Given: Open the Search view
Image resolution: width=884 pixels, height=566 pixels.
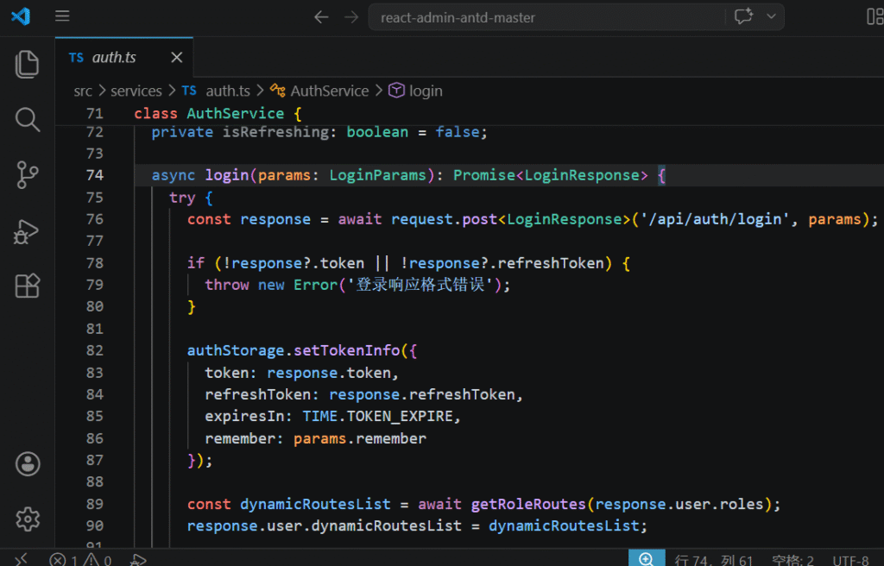Looking at the screenshot, I should (28, 120).
